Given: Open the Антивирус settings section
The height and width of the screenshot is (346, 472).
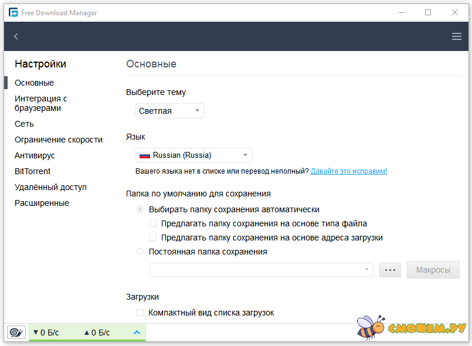Looking at the screenshot, I should point(35,155).
